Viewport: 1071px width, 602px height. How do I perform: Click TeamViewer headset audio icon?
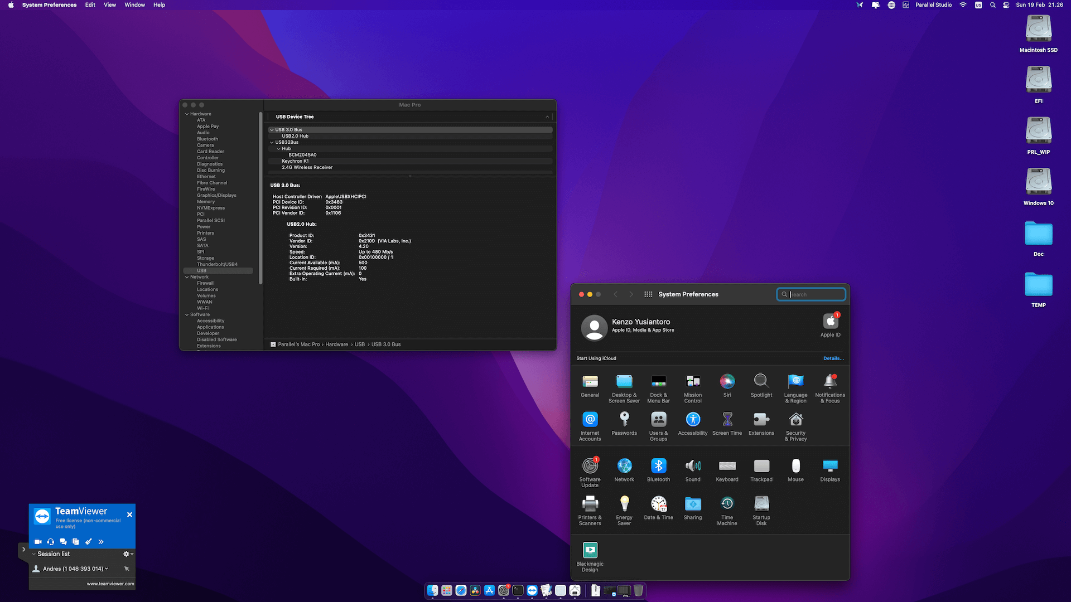51,542
